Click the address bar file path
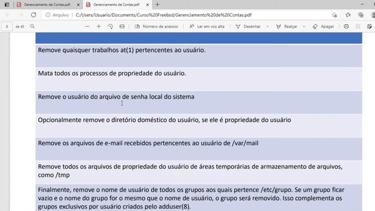Viewport: 375px width, 211px height. click(163, 15)
